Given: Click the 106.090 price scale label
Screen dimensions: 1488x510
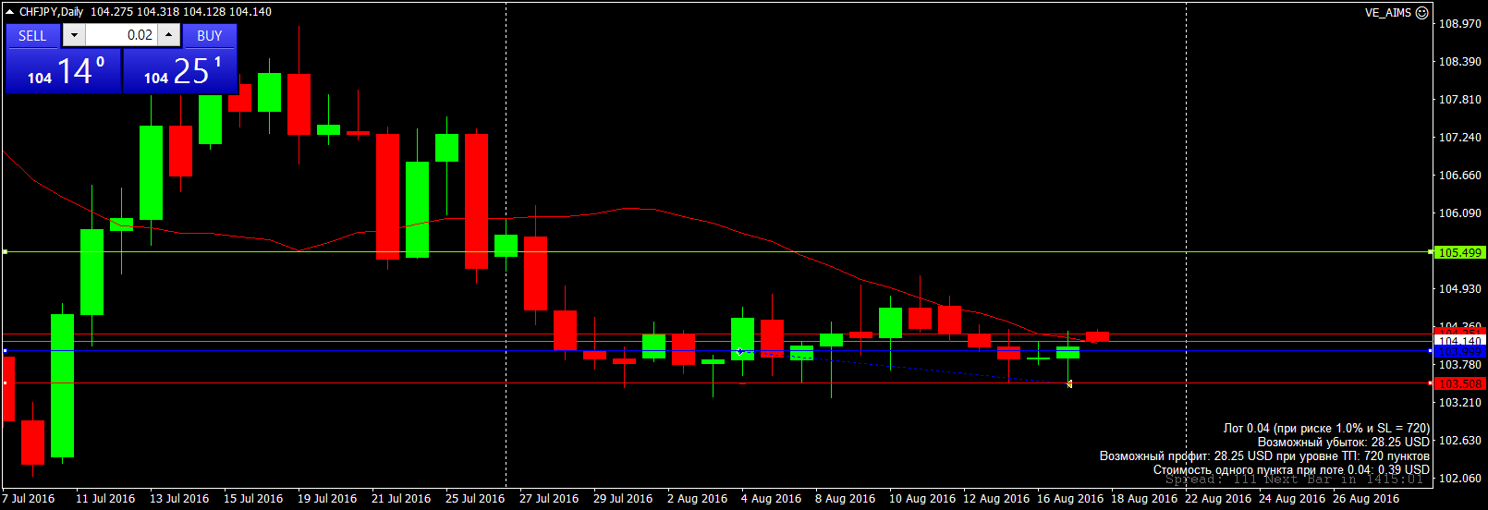Looking at the screenshot, I should click(x=1459, y=212).
